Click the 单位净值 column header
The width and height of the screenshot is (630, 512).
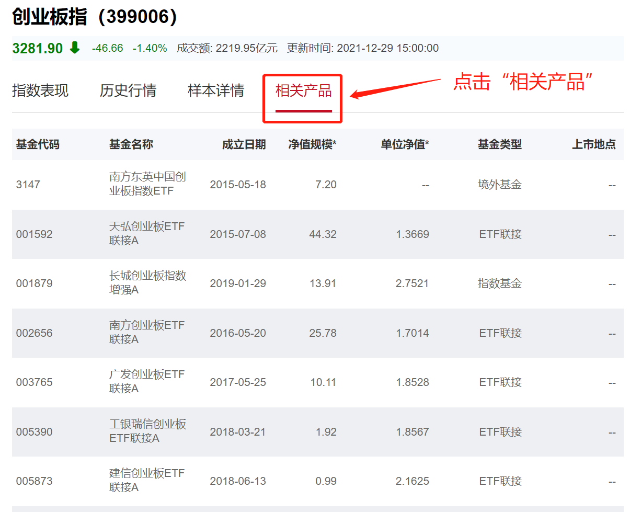[x=405, y=145]
